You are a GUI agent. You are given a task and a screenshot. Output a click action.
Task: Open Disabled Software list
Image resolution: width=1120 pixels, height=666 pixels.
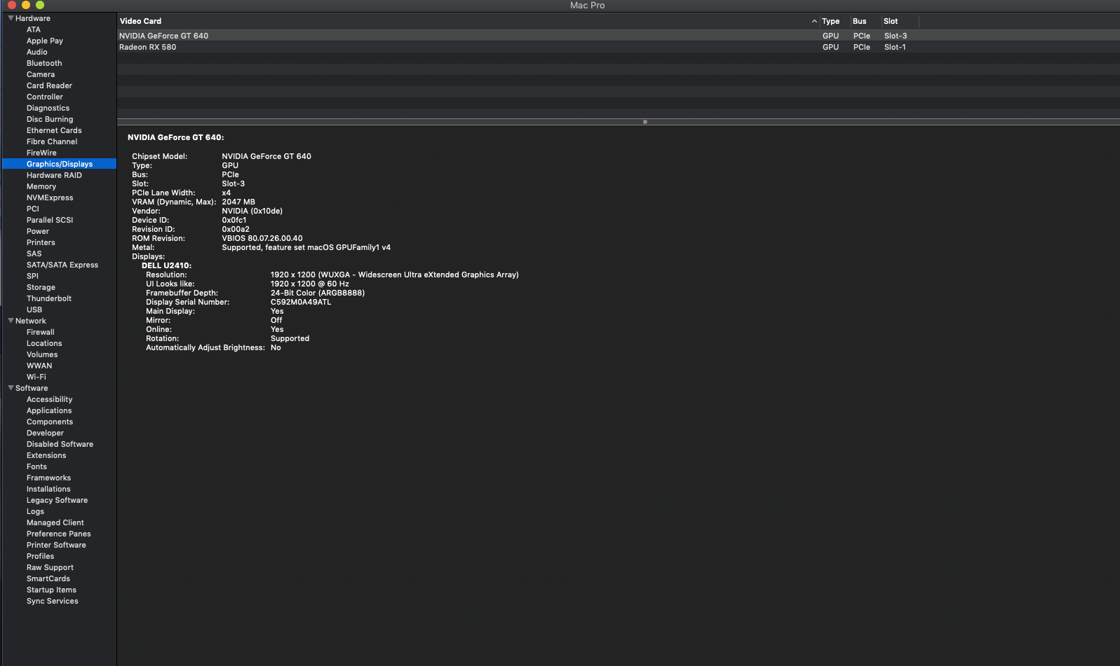click(x=60, y=444)
